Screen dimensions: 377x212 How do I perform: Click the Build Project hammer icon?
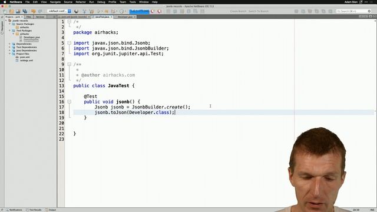point(84,11)
